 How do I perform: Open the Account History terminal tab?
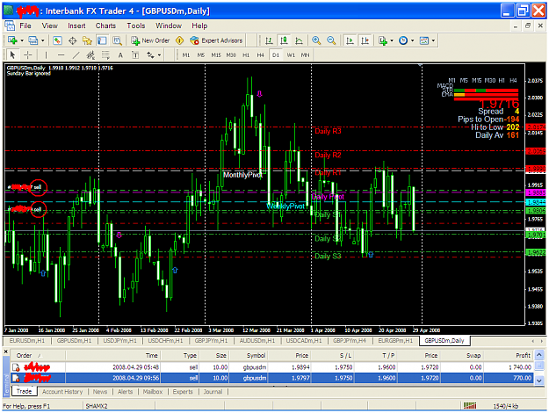pyautogui.click(x=62, y=392)
